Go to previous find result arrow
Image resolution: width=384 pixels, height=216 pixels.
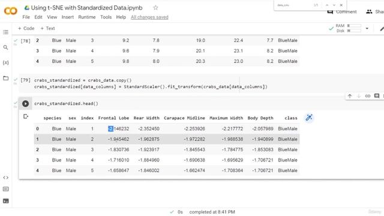pyautogui.click(x=327, y=5)
